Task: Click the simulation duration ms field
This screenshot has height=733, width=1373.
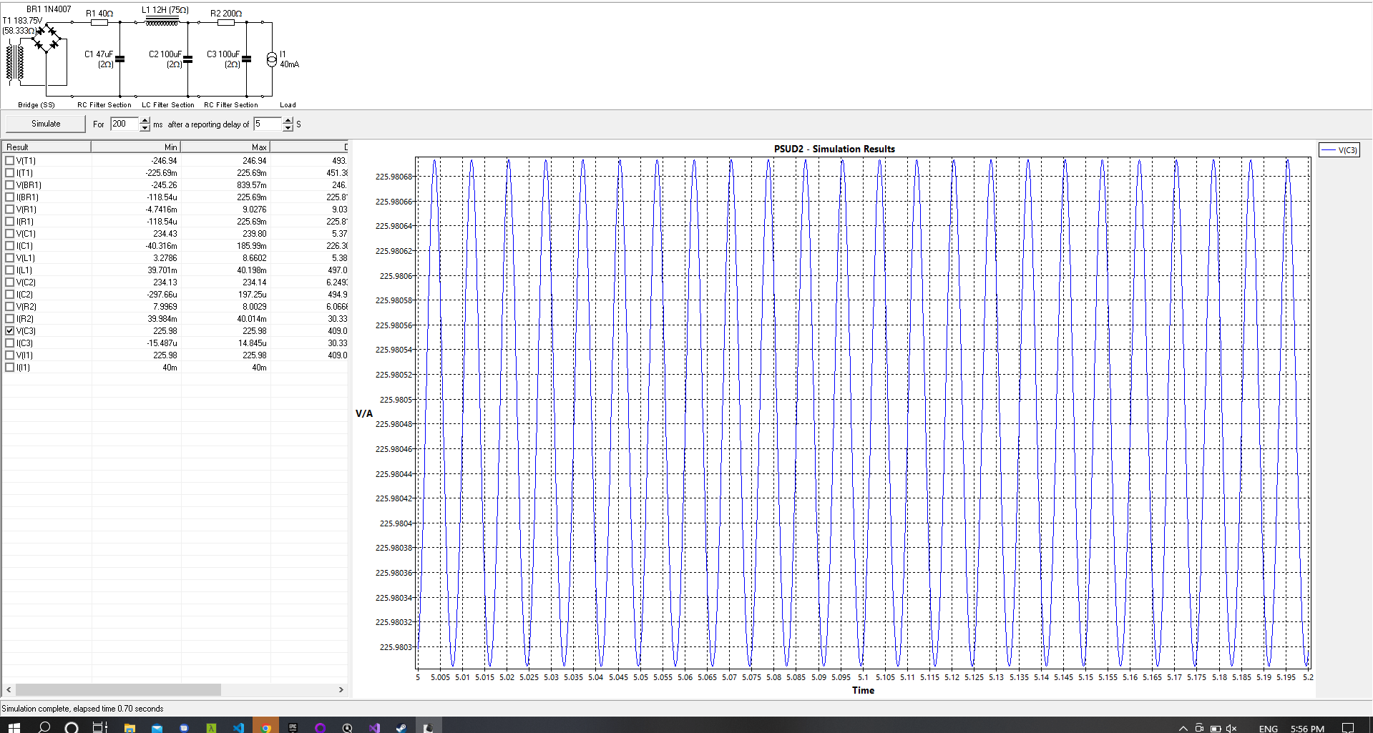Action: point(124,124)
